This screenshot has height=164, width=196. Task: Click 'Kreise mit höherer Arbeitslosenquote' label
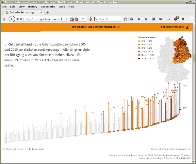(x=169, y=149)
